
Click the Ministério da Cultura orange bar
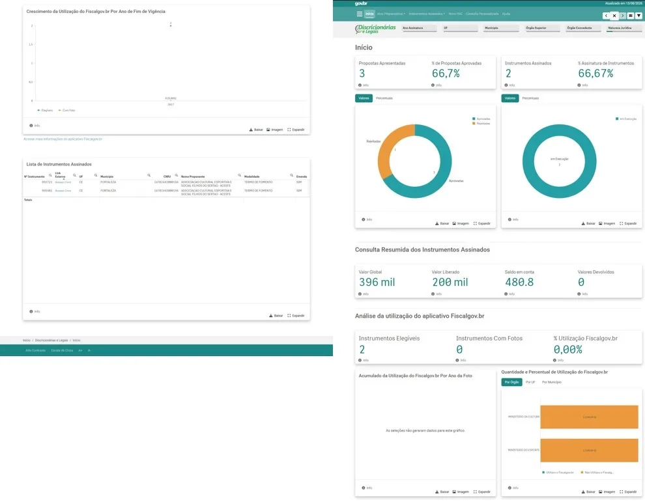pos(589,417)
